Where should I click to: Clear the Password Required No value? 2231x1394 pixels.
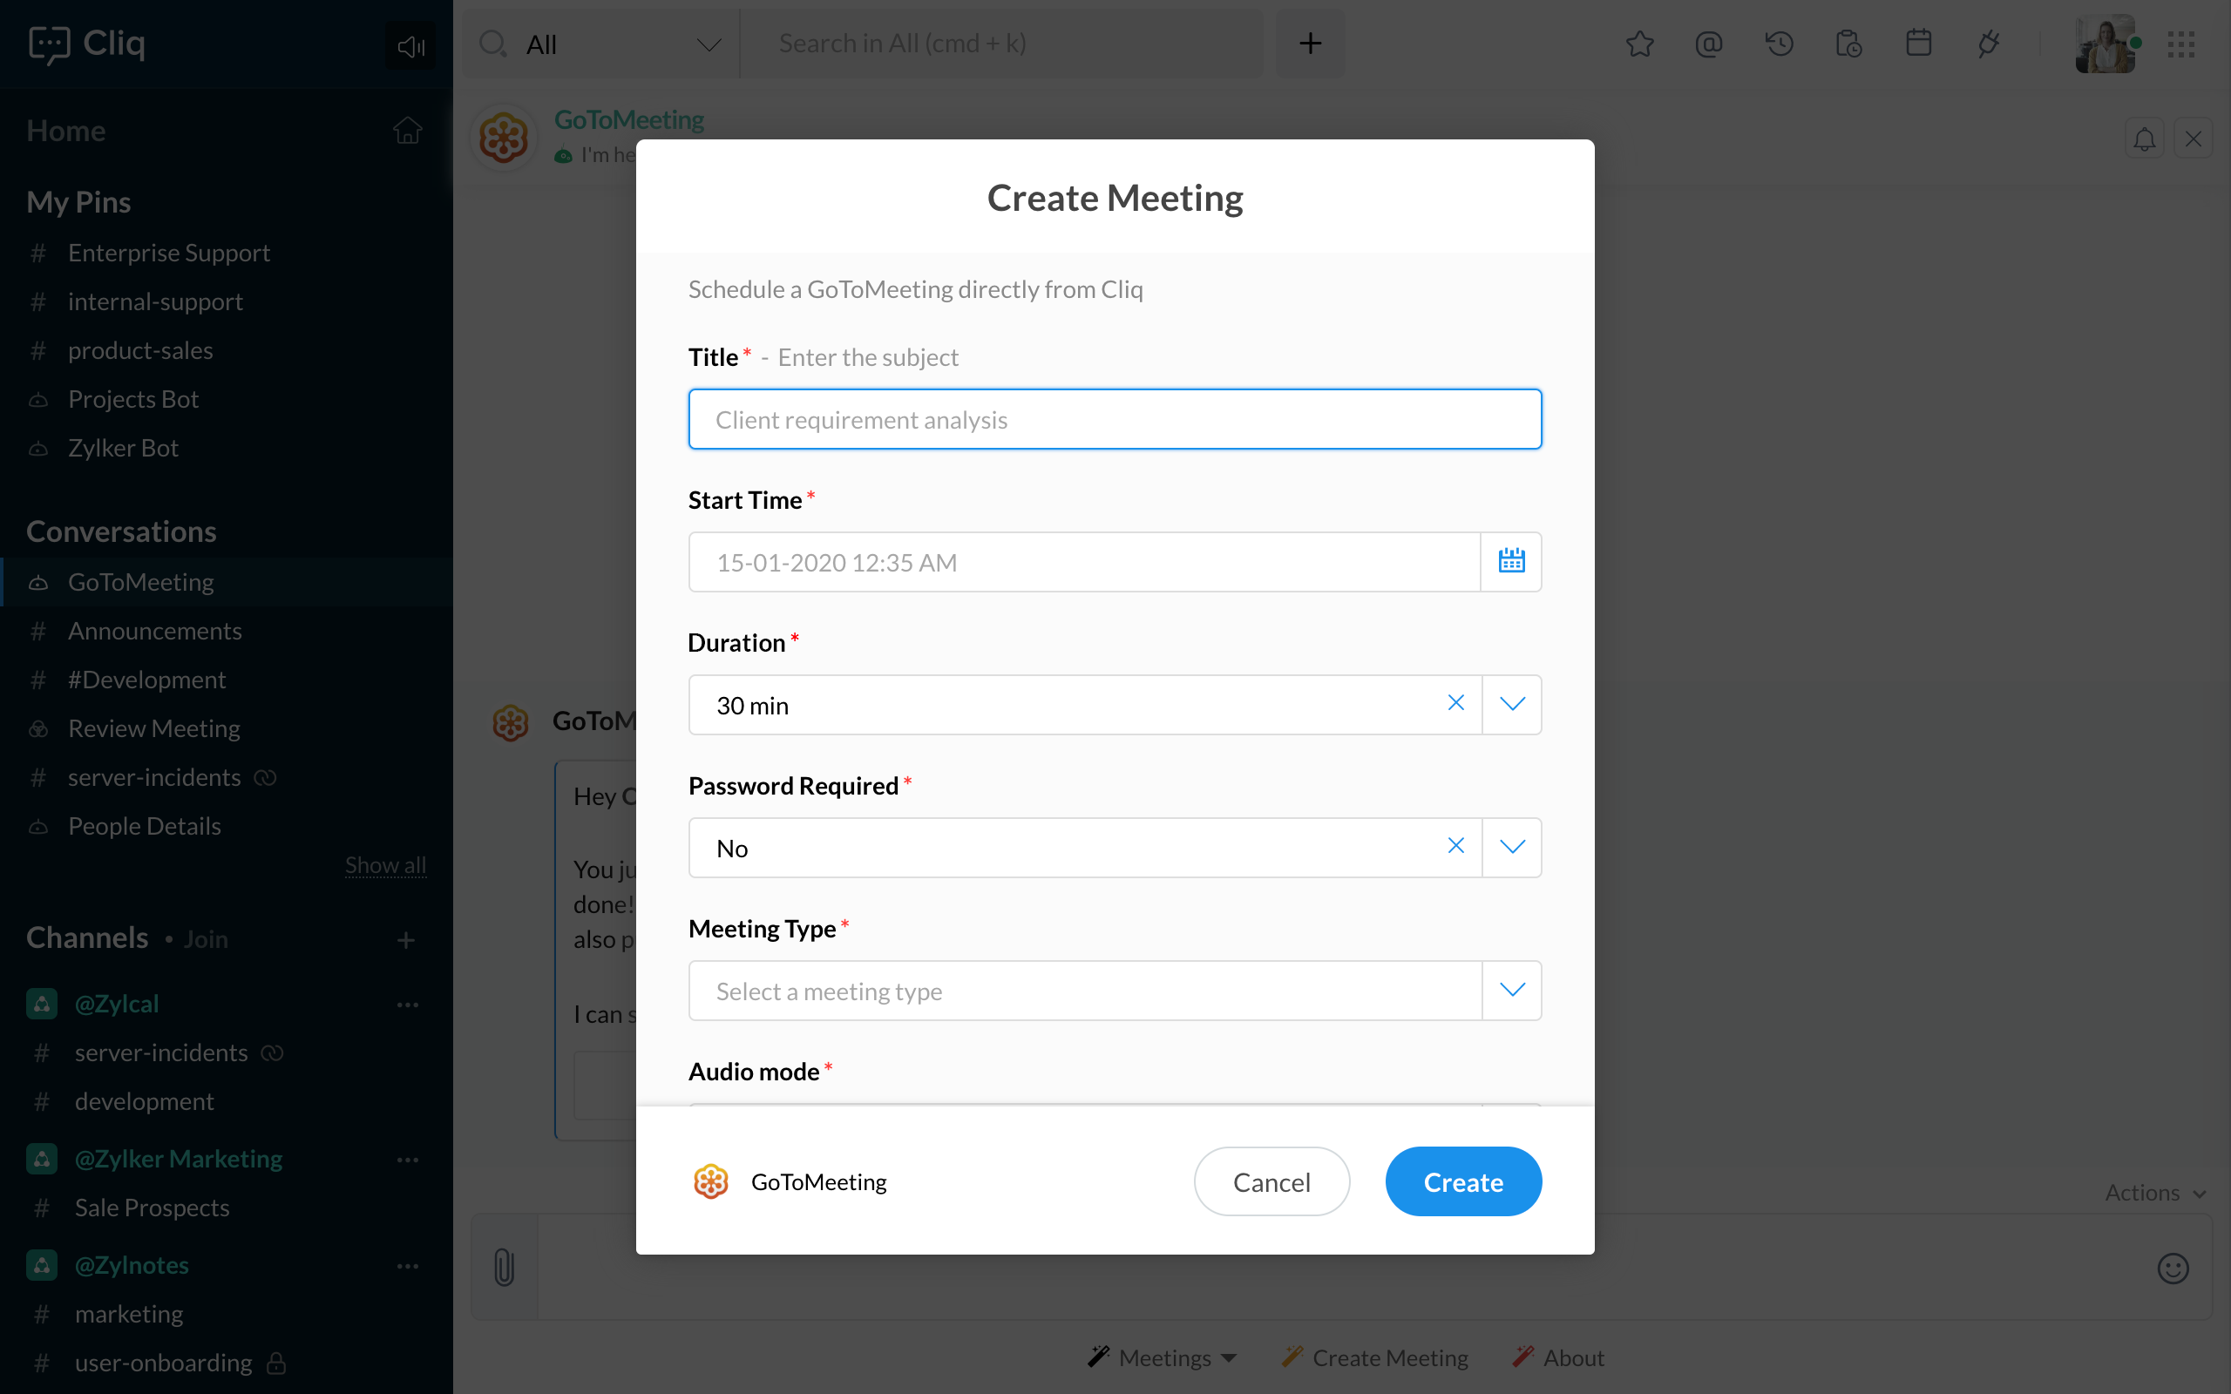[x=1455, y=846]
